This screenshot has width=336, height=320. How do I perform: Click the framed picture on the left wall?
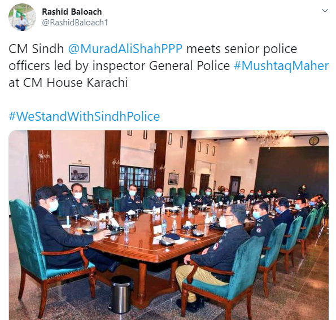click(79, 173)
